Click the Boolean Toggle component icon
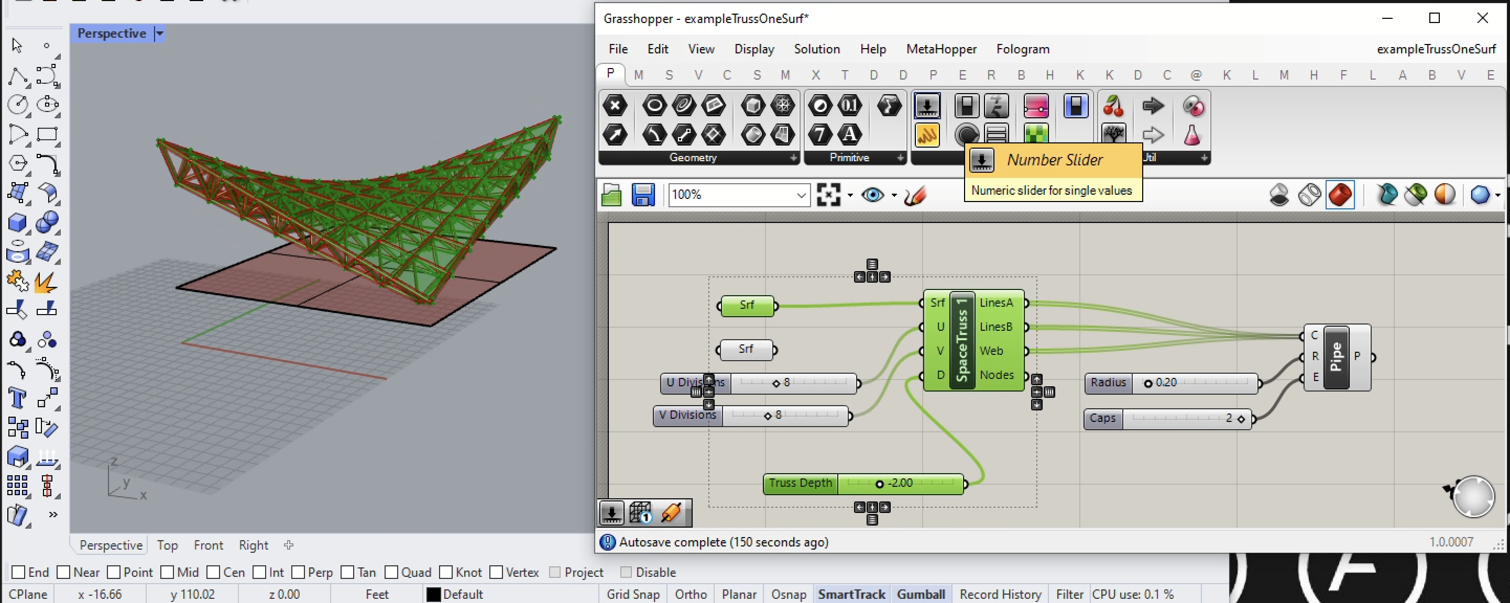The image size is (1510, 603). 966,106
